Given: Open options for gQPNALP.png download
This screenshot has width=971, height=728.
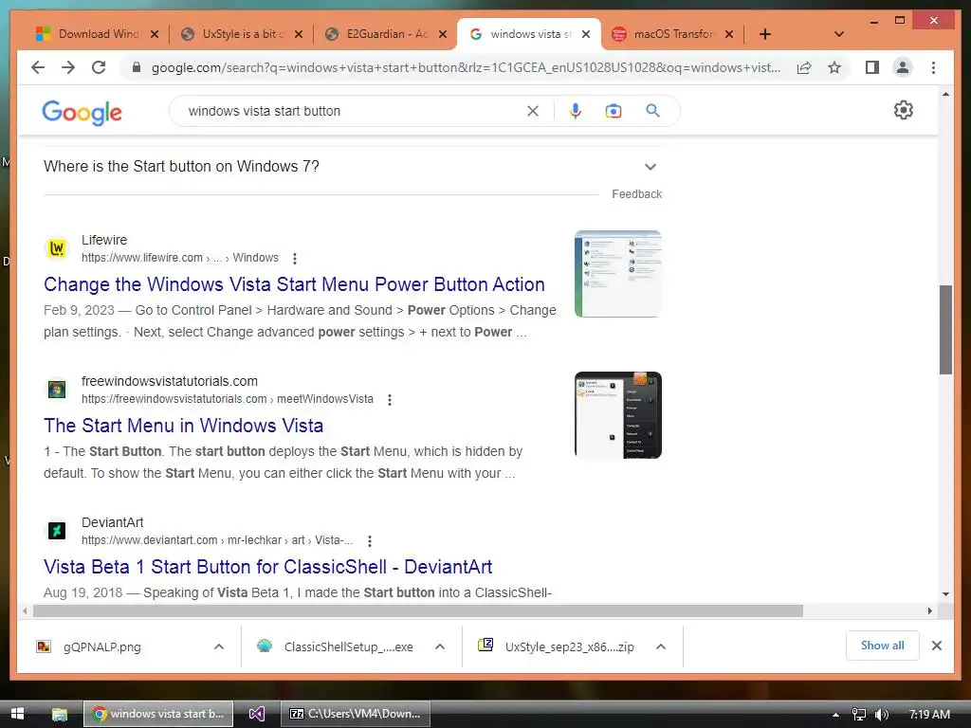Looking at the screenshot, I should click(x=219, y=646).
